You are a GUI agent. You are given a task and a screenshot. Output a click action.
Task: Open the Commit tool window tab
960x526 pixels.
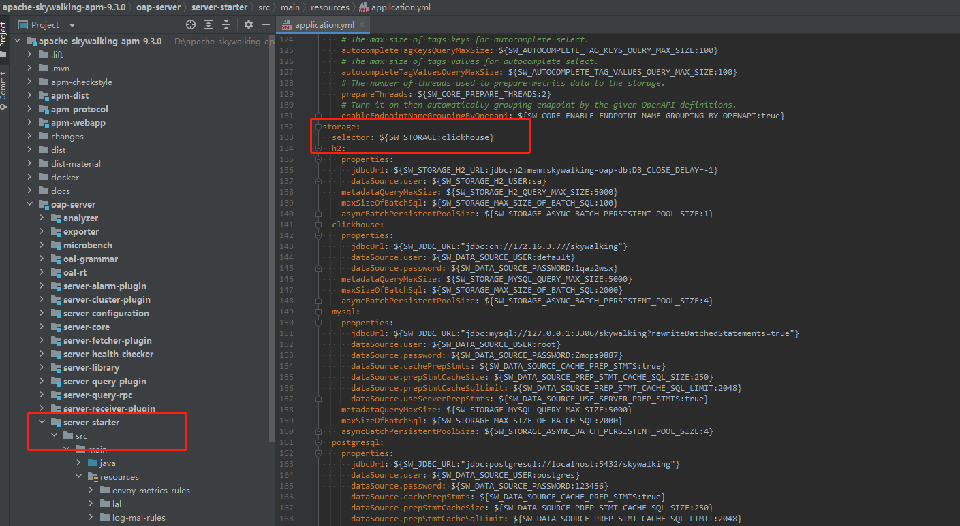coord(4,90)
